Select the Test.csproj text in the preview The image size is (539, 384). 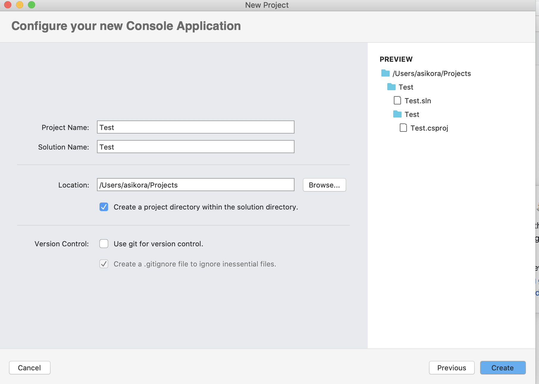[x=429, y=128]
